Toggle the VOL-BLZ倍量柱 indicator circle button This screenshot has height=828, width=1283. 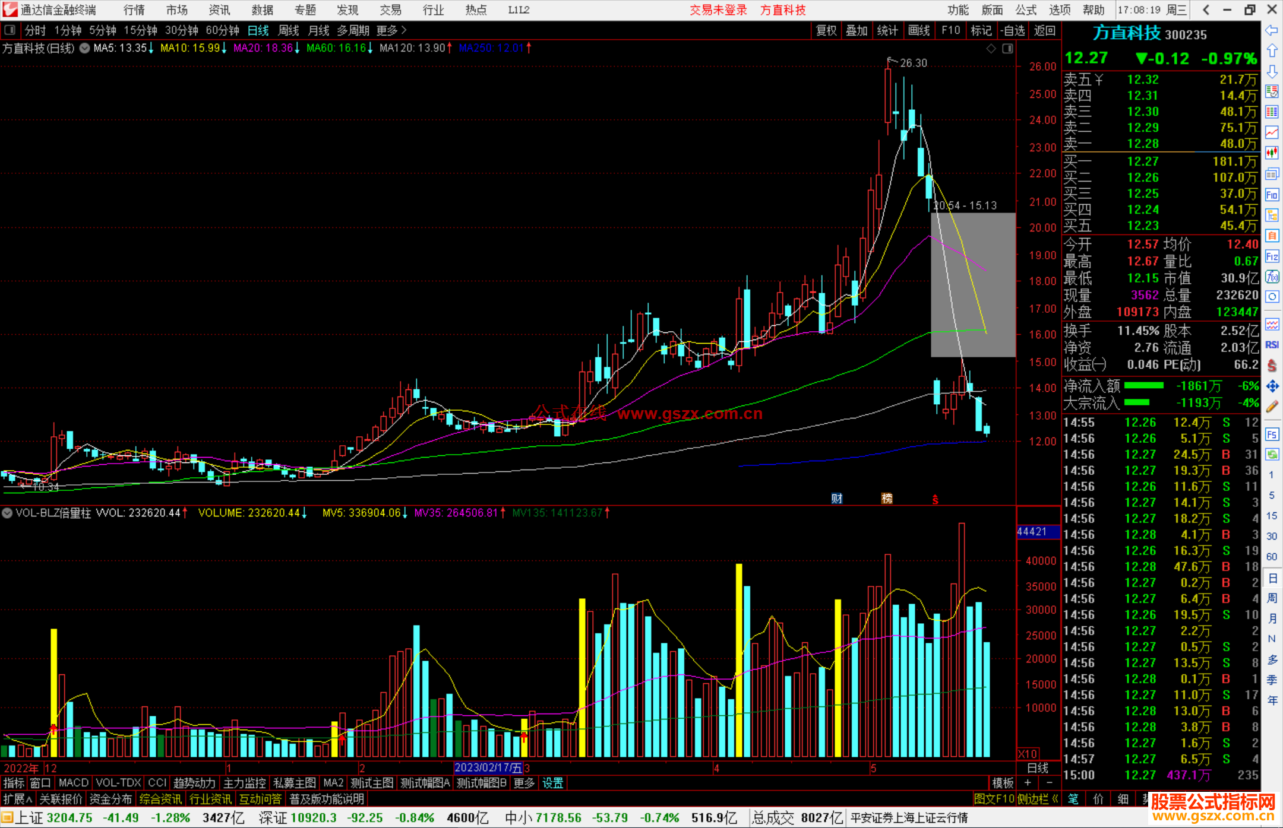pos(7,513)
